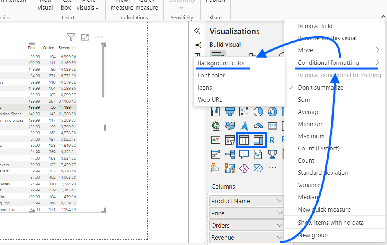Select the Q&A speech bubble visual

click(x=244, y=155)
